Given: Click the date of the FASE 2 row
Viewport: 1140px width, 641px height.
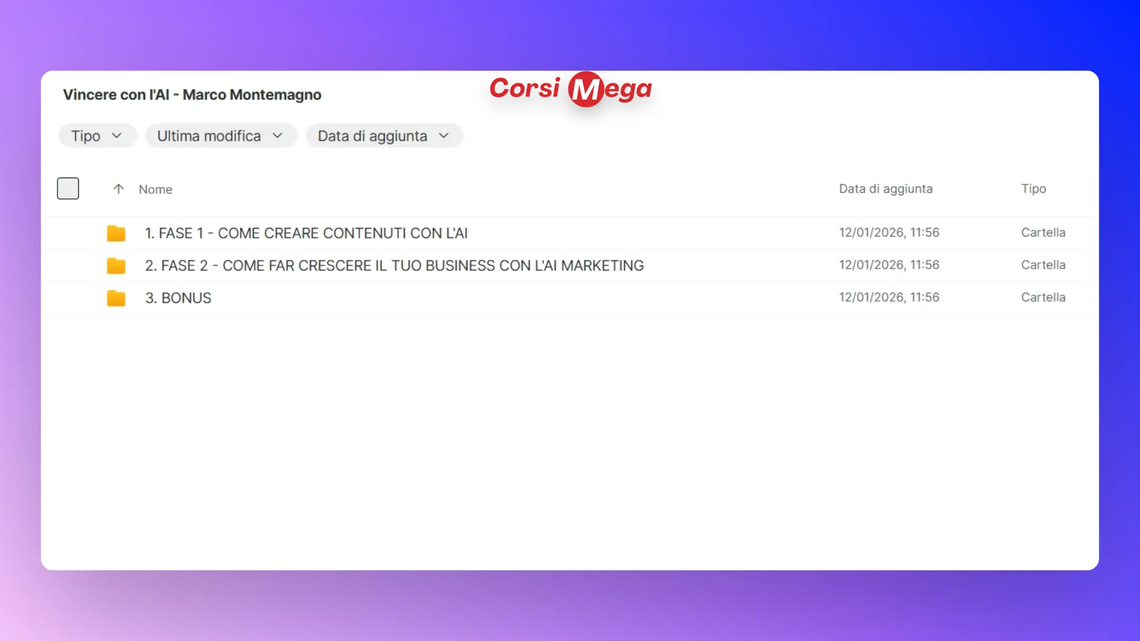Looking at the screenshot, I should pyautogui.click(x=889, y=265).
